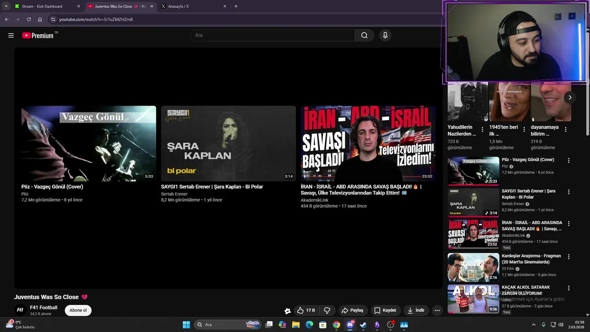Start voice search with microphone icon
Viewport: 590px width, 332px height.
point(385,36)
